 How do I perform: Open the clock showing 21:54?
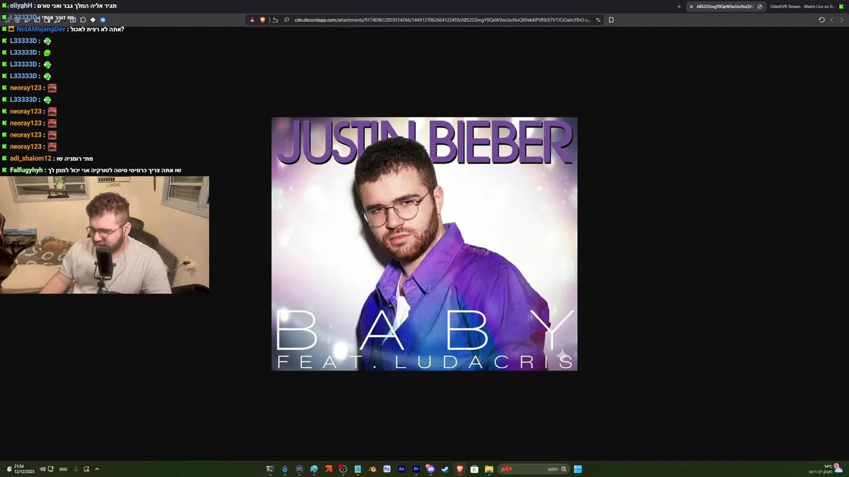pos(24,469)
